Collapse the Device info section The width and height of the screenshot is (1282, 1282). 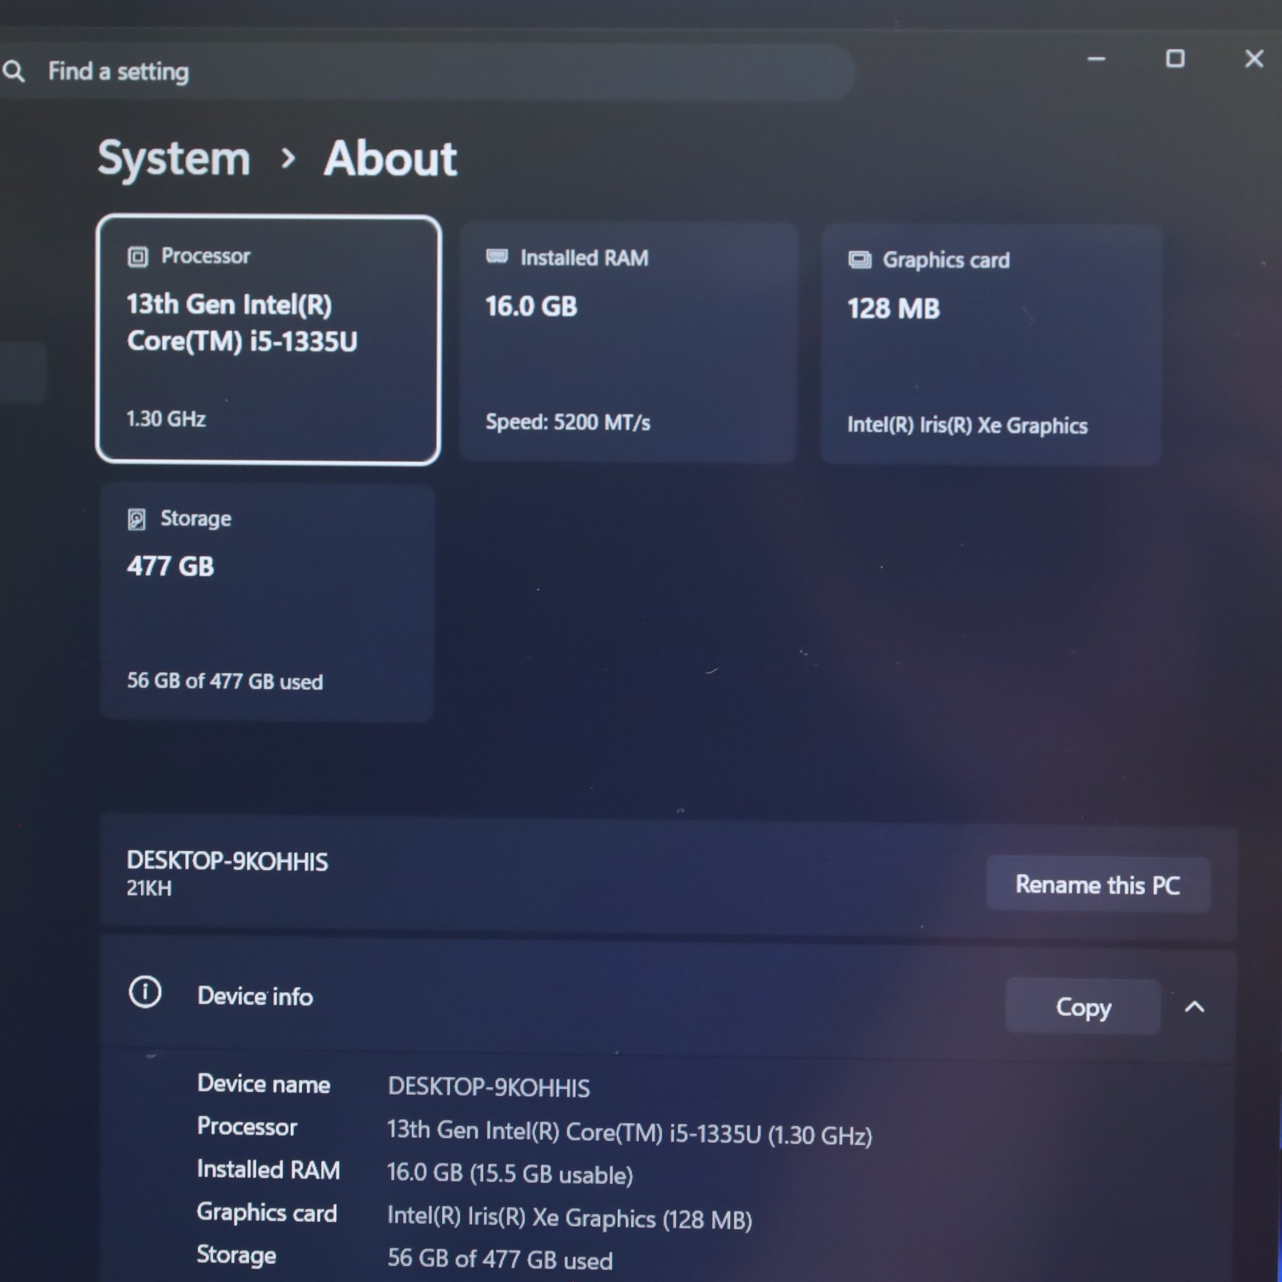click(1194, 1006)
